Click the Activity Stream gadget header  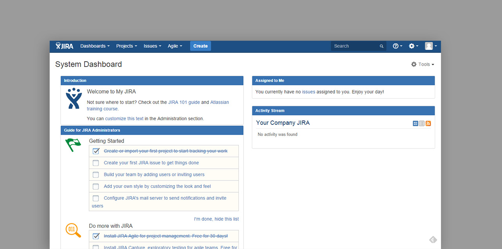(x=343, y=111)
